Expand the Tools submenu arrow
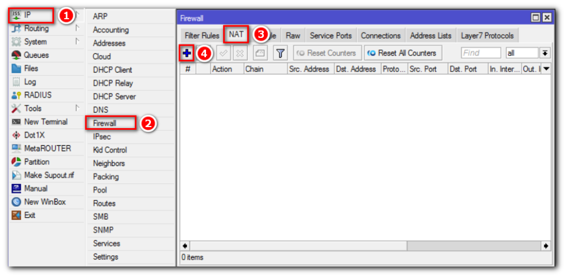This screenshot has height=275, width=564. pyautogui.click(x=77, y=108)
